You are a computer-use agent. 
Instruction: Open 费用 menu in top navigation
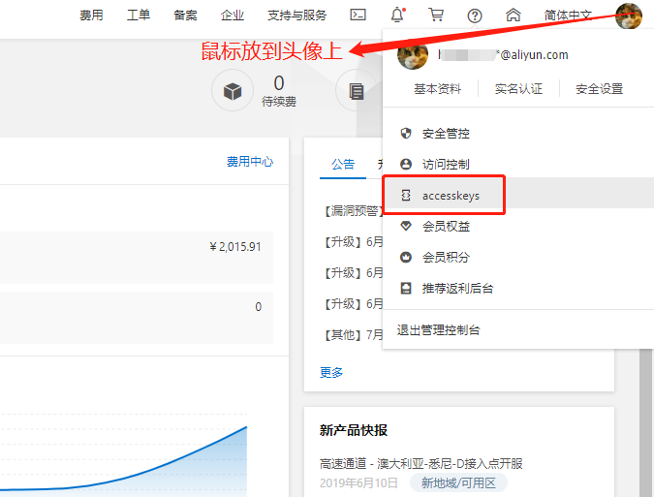92,16
